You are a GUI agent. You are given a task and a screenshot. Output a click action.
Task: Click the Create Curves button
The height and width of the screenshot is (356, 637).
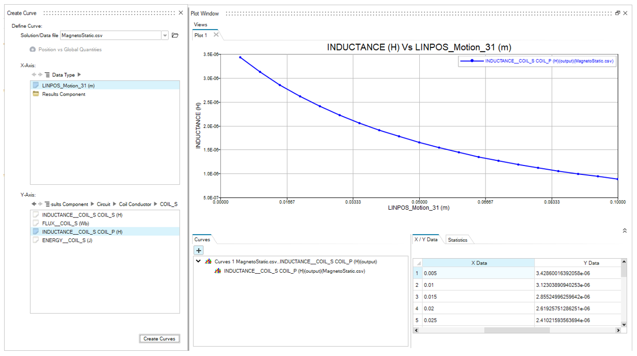click(x=159, y=339)
